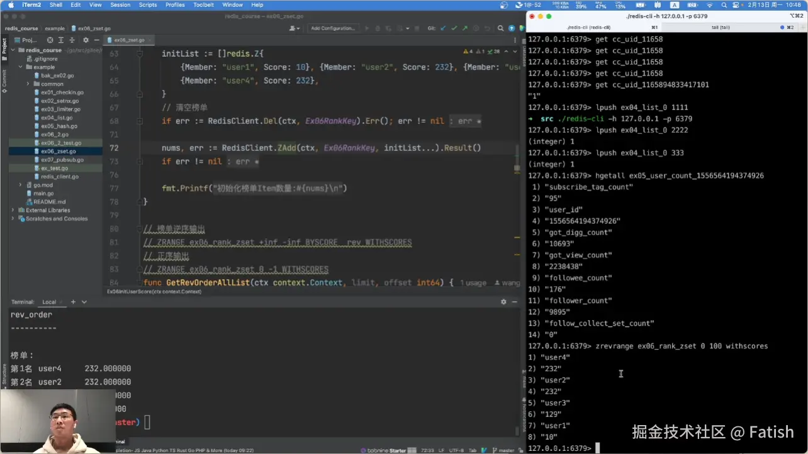
Task: Add a new terminal tab with plus
Action: 73,302
